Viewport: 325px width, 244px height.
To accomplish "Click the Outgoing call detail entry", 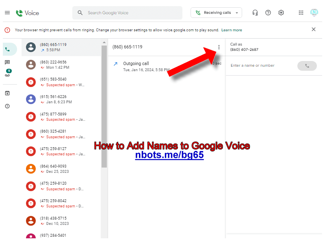I will (x=167, y=66).
